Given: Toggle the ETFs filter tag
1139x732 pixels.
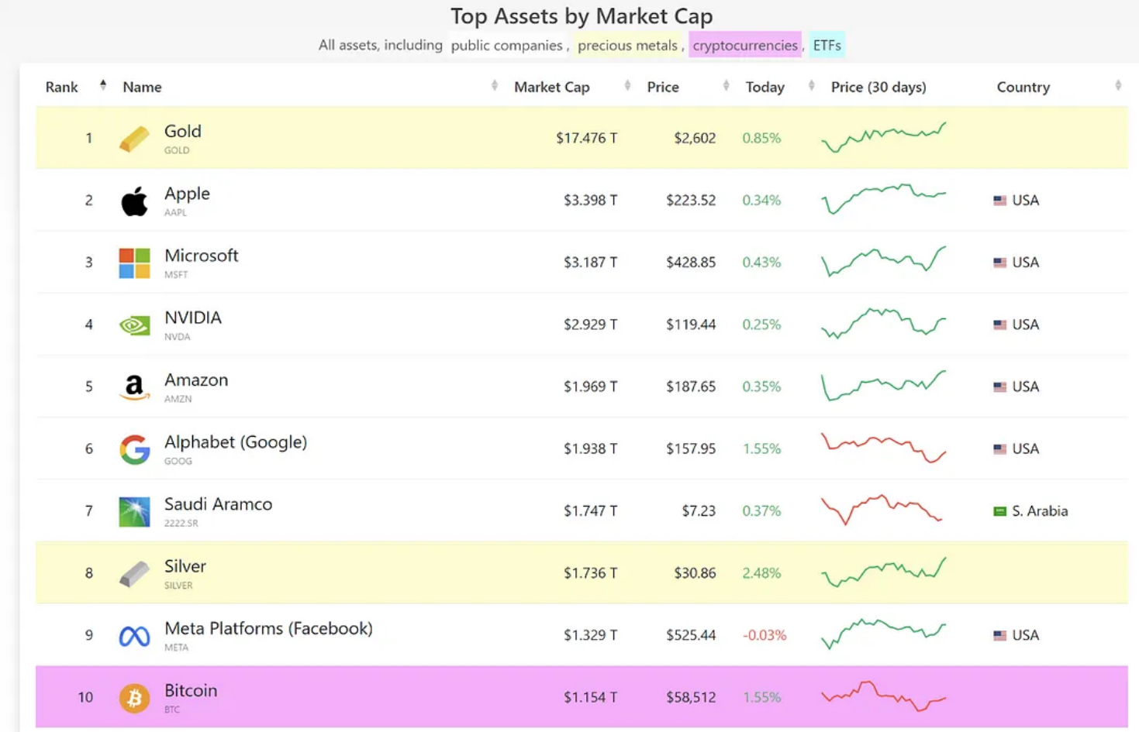Looking at the screenshot, I should pos(827,46).
